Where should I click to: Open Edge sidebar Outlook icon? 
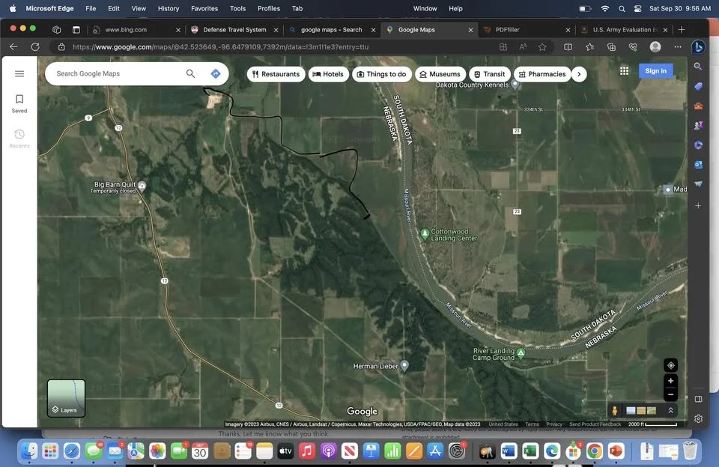tap(698, 165)
